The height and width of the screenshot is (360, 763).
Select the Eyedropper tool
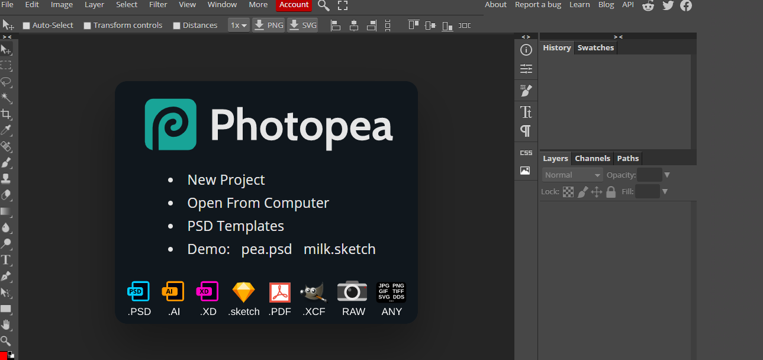pyautogui.click(x=7, y=130)
